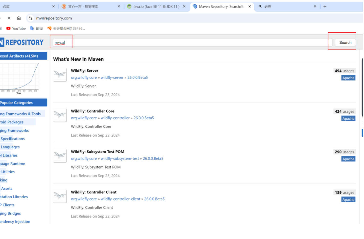Open the WildFly: Controller Client title
This screenshot has height=239, width=364.
coord(94,192)
